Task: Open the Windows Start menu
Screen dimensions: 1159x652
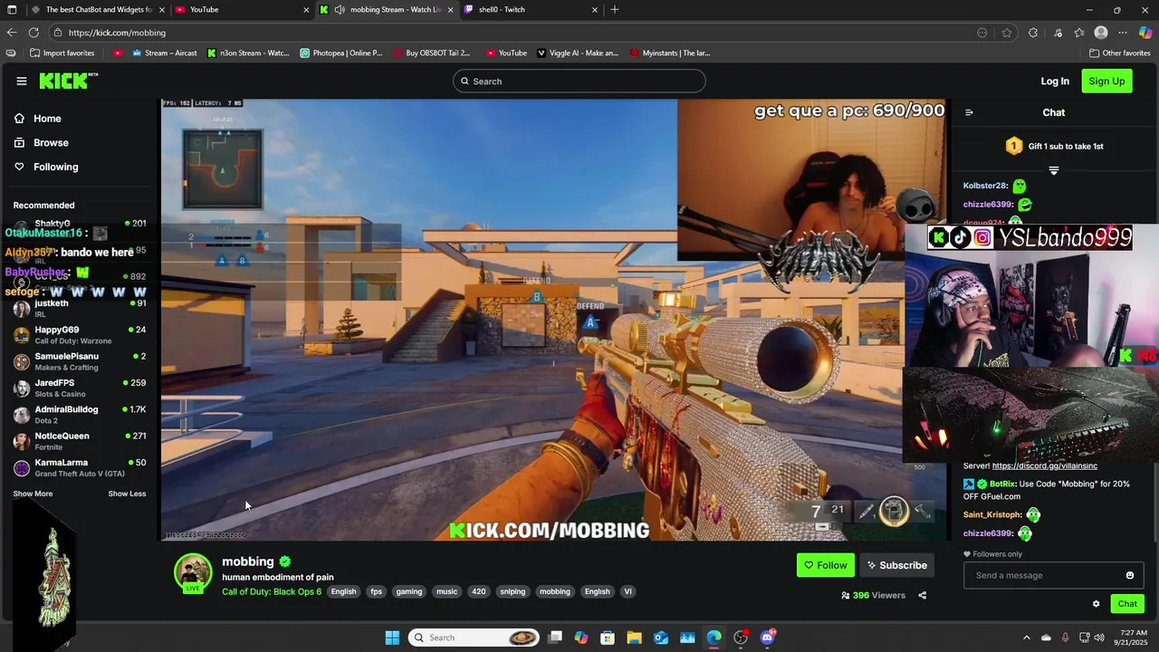Action: pyautogui.click(x=392, y=638)
